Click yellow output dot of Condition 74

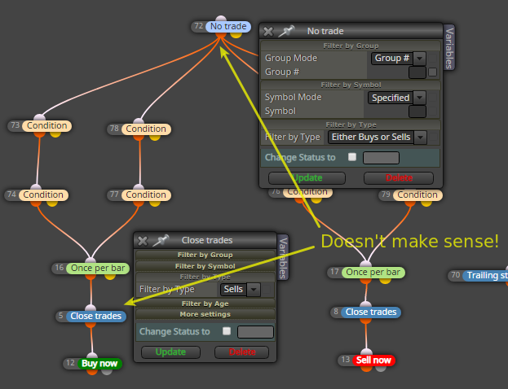[52, 203]
